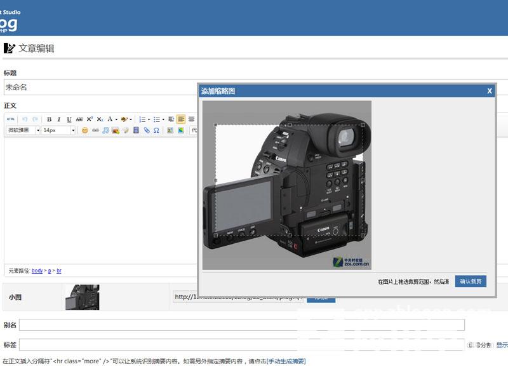Insert special character with Omega icon
508x376 pixels.
(156, 130)
